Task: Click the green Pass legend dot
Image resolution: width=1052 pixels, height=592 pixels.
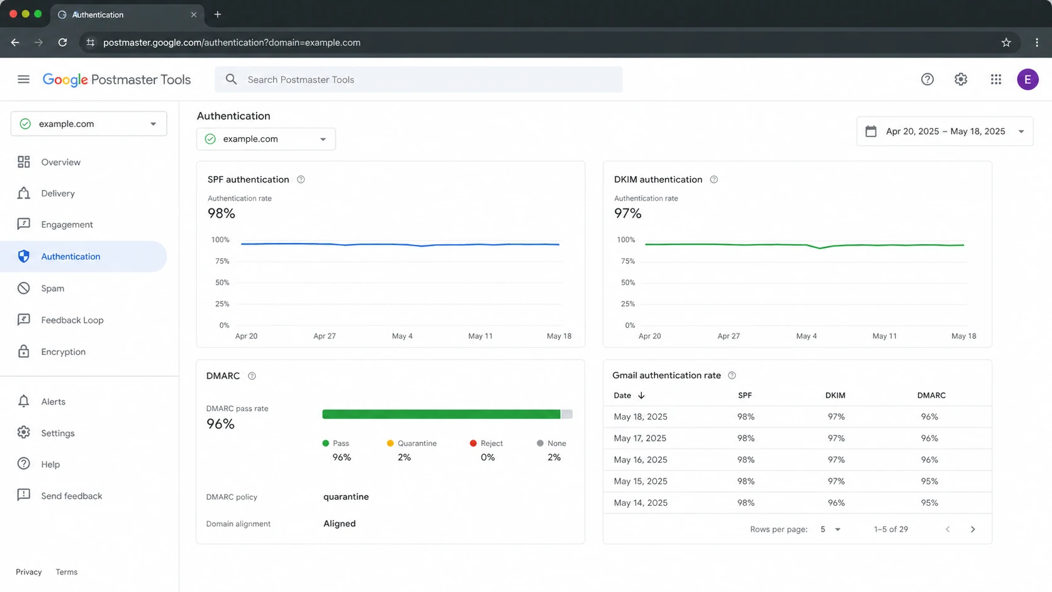Action: pos(325,443)
